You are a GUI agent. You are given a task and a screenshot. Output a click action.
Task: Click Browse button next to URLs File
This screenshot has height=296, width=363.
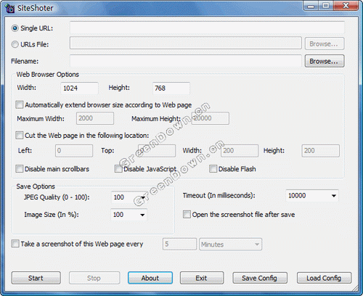coord(325,44)
